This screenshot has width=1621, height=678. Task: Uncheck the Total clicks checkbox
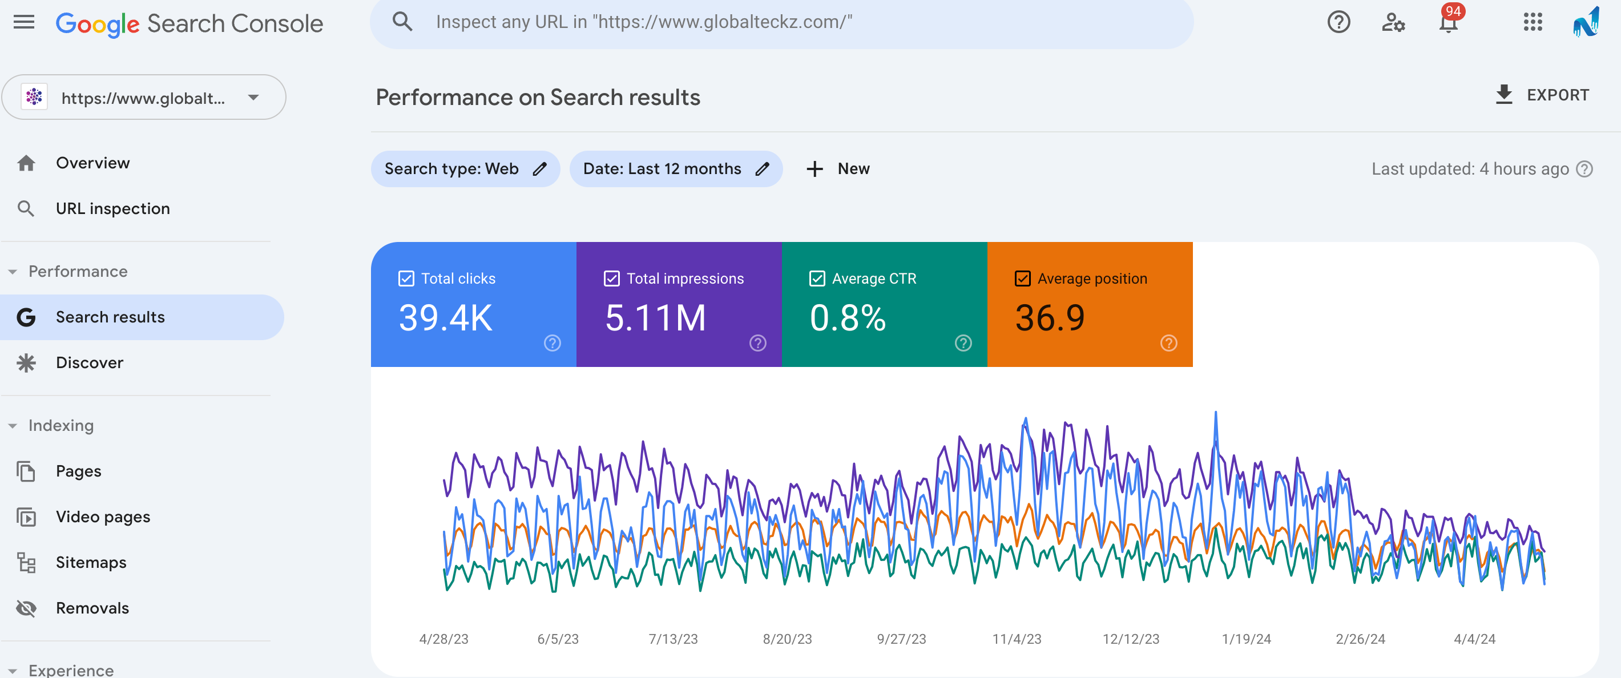pos(406,279)
